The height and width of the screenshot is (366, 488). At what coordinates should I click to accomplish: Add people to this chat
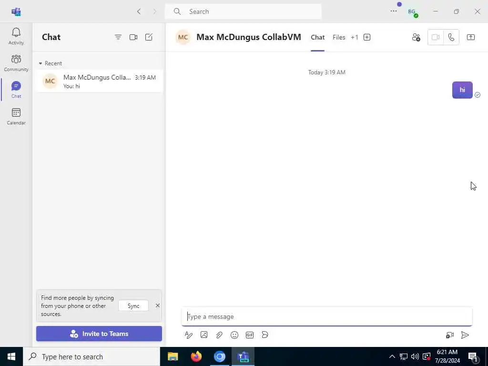[416, 37]
